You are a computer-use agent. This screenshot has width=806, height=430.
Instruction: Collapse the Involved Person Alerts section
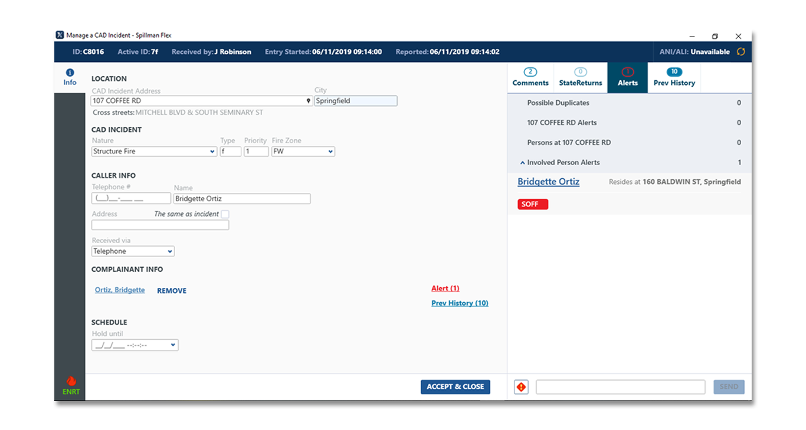click(523, 163)
